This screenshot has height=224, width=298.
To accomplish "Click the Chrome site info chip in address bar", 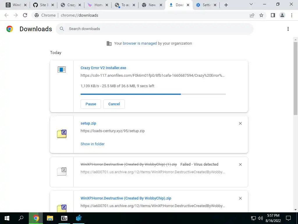I will pyautogui.click(x=45, y=15).
